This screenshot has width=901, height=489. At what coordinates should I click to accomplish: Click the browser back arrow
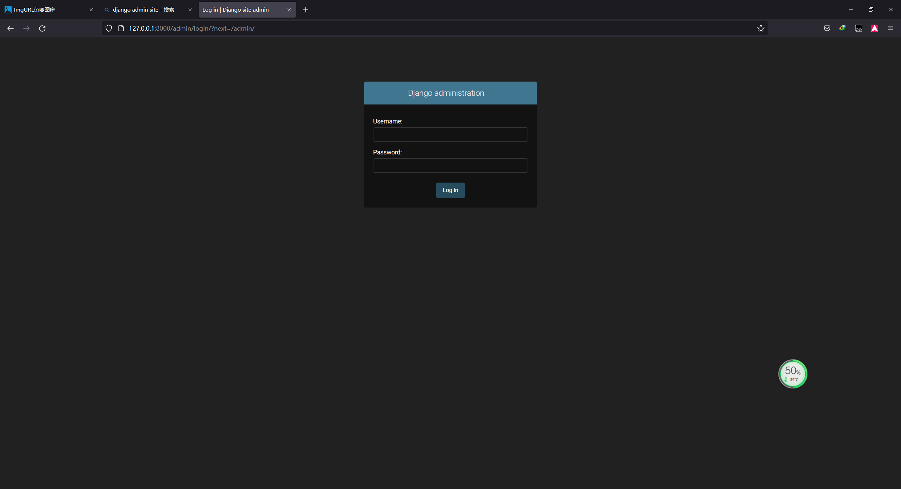coord(11,28)
